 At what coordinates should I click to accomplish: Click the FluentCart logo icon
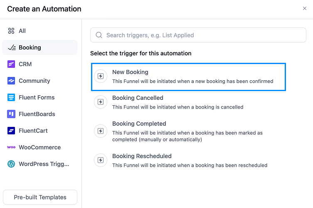(x=11, y=131)
